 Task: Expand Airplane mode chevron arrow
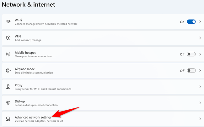tap(200, 71)
